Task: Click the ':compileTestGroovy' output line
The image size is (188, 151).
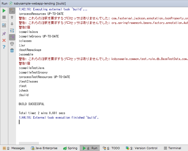Action: [x=33, y=72]
